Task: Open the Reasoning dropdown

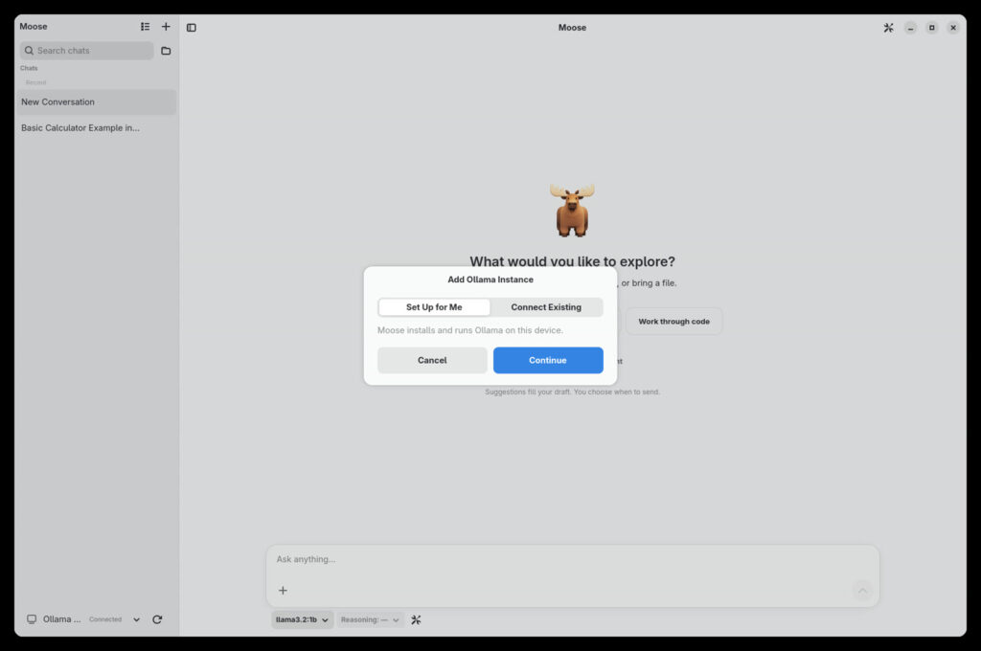Action: (370, 619)
